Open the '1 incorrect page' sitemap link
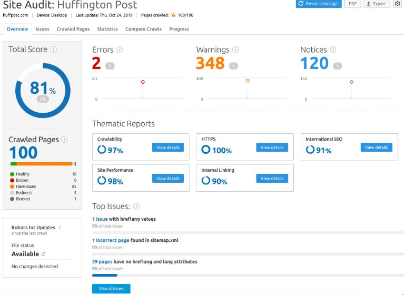 tap(111, 240)
